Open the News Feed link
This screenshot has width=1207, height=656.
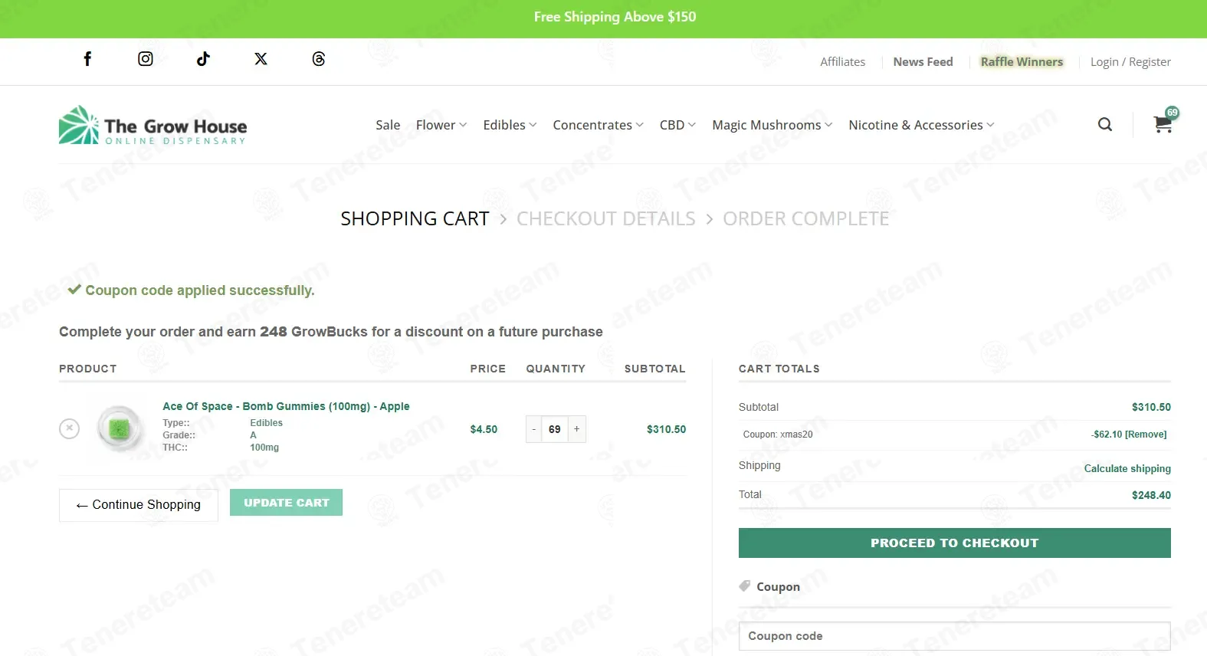(923, 62)
